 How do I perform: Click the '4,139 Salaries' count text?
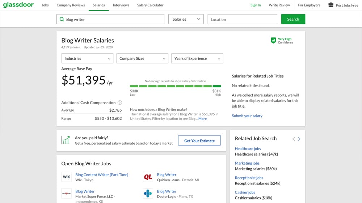[x=71, y=47]
